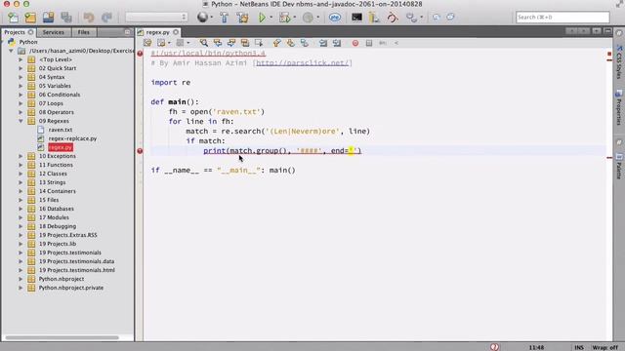
Task: Click the Wrap: off status indicator
Action: (604, 347)
